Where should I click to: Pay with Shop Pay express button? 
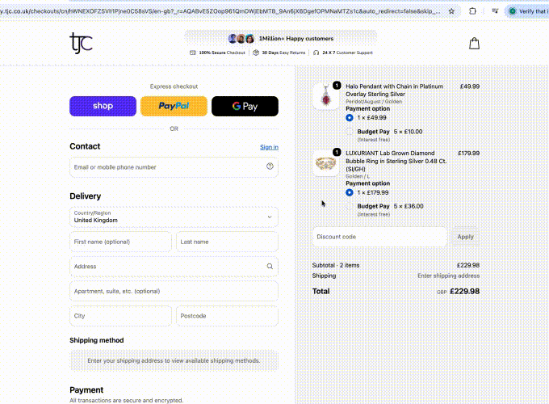coord(103,106)
